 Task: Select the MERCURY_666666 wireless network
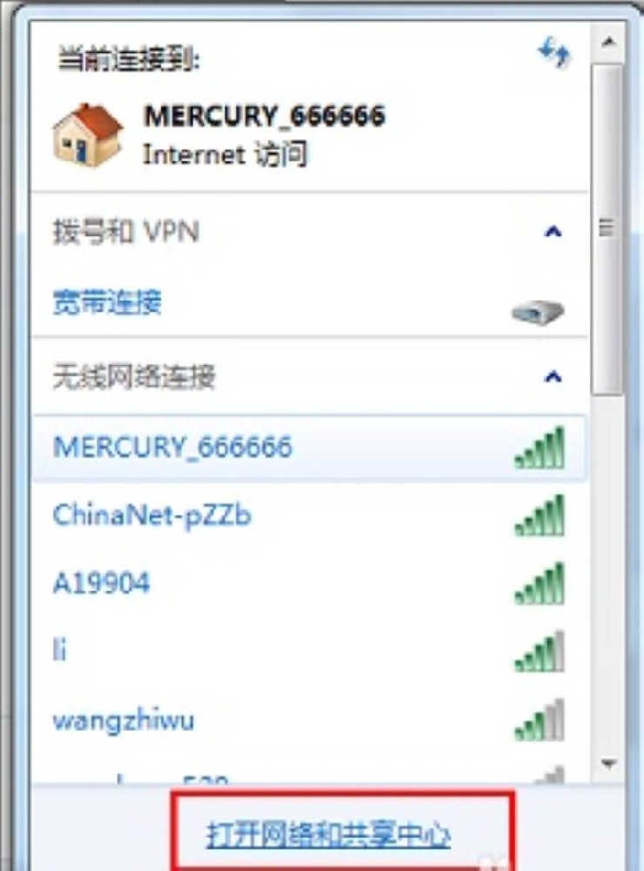pos(310,448)
